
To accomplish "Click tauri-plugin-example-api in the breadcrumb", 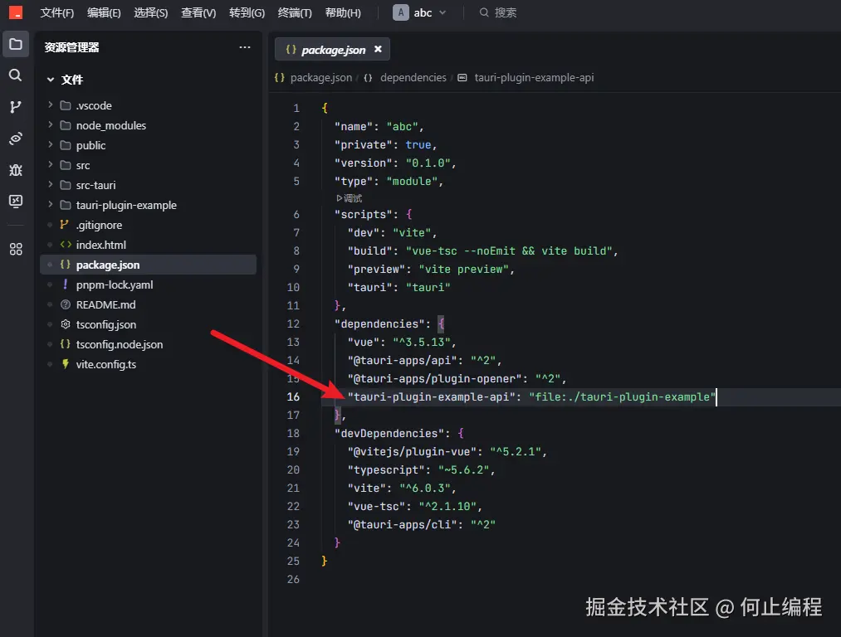I will coord(534,78).
